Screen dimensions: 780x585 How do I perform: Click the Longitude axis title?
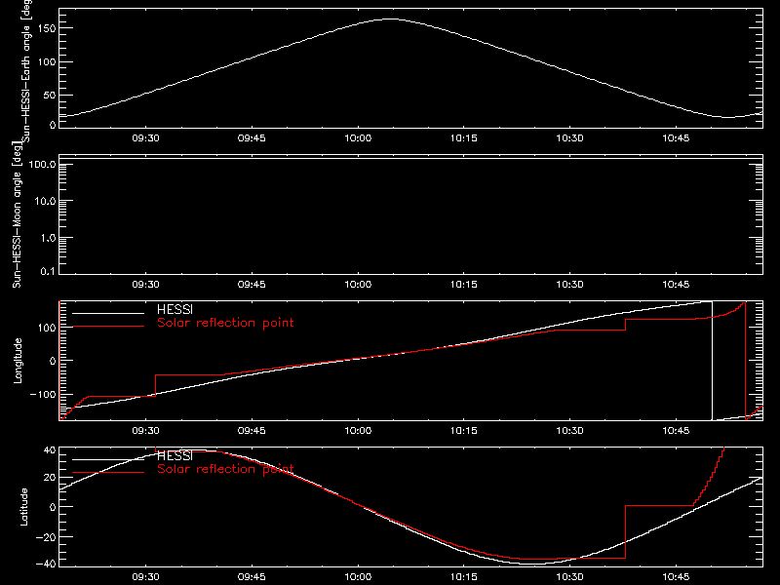tap(18, 361)
